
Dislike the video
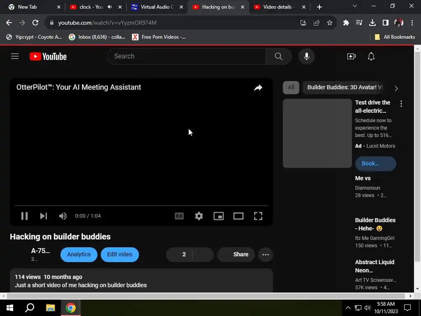[203, 254]
